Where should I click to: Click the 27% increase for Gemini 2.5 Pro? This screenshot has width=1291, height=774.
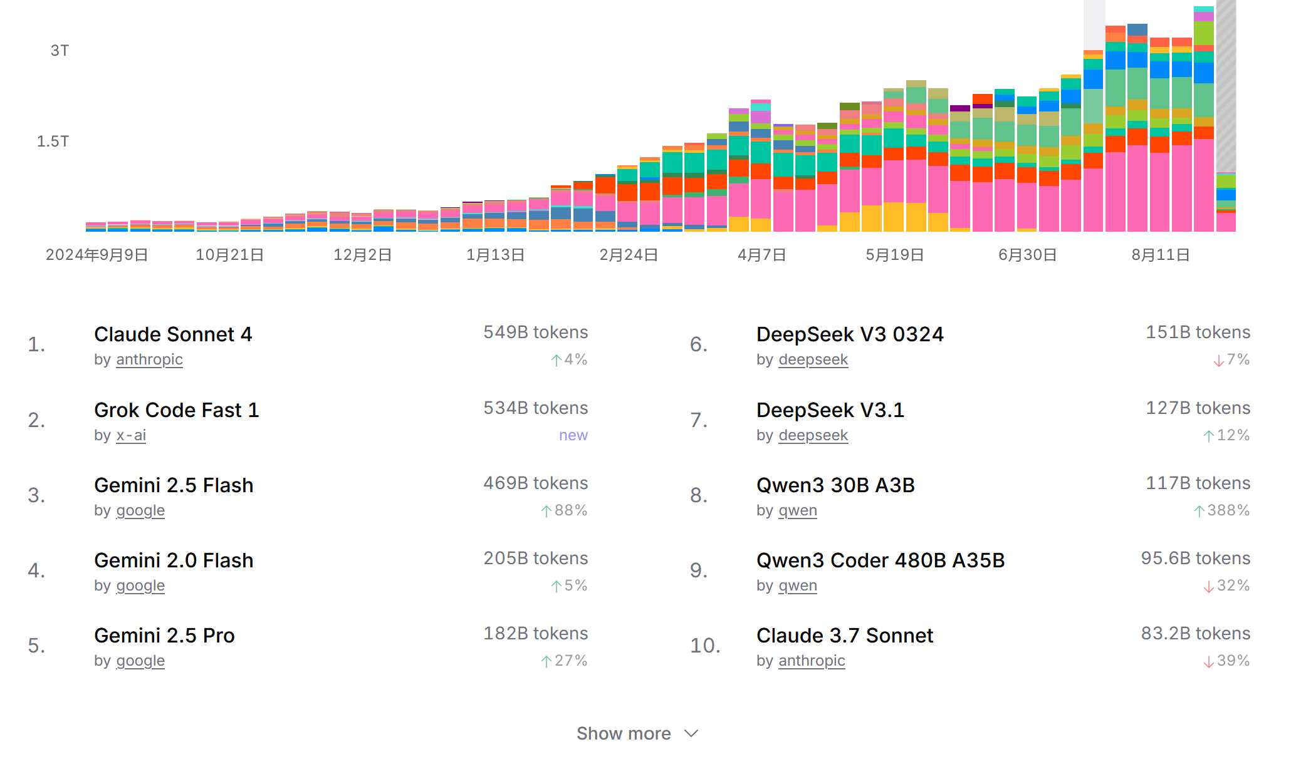(x=564, y=661)
